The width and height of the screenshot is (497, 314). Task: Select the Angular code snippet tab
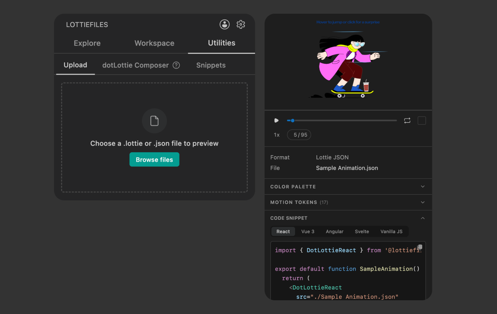[334, 232]
